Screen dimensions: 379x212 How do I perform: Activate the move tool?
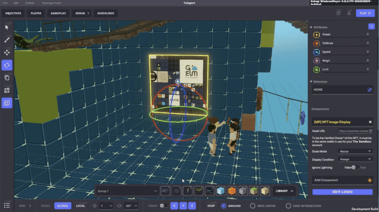tap(7, 53)
